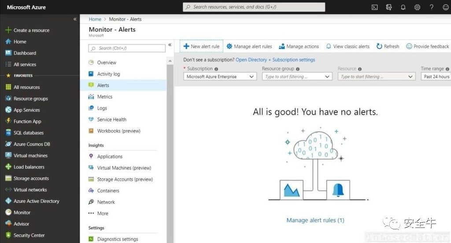
Task: Click the Dashboard icon in sidebar
Action: pos(8,52)
